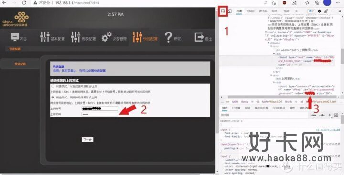This screenshot has width=344, height=175.
Task: Click the China Unicom logo
Action: pyautogui.click(x=15, y=19)
